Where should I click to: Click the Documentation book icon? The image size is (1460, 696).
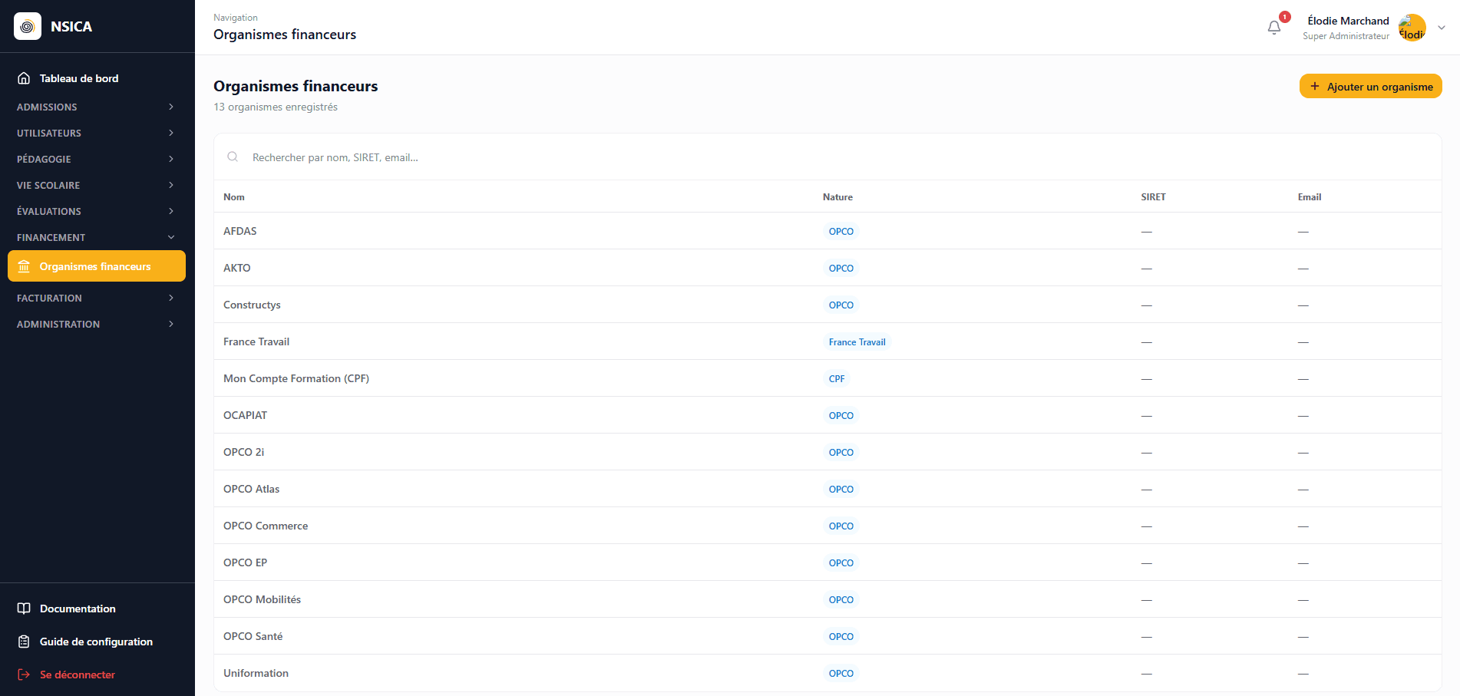(x=24, y=609)
